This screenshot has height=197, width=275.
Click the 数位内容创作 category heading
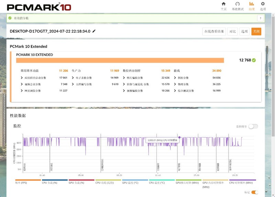pyautogui.click(x=132, y=71)
